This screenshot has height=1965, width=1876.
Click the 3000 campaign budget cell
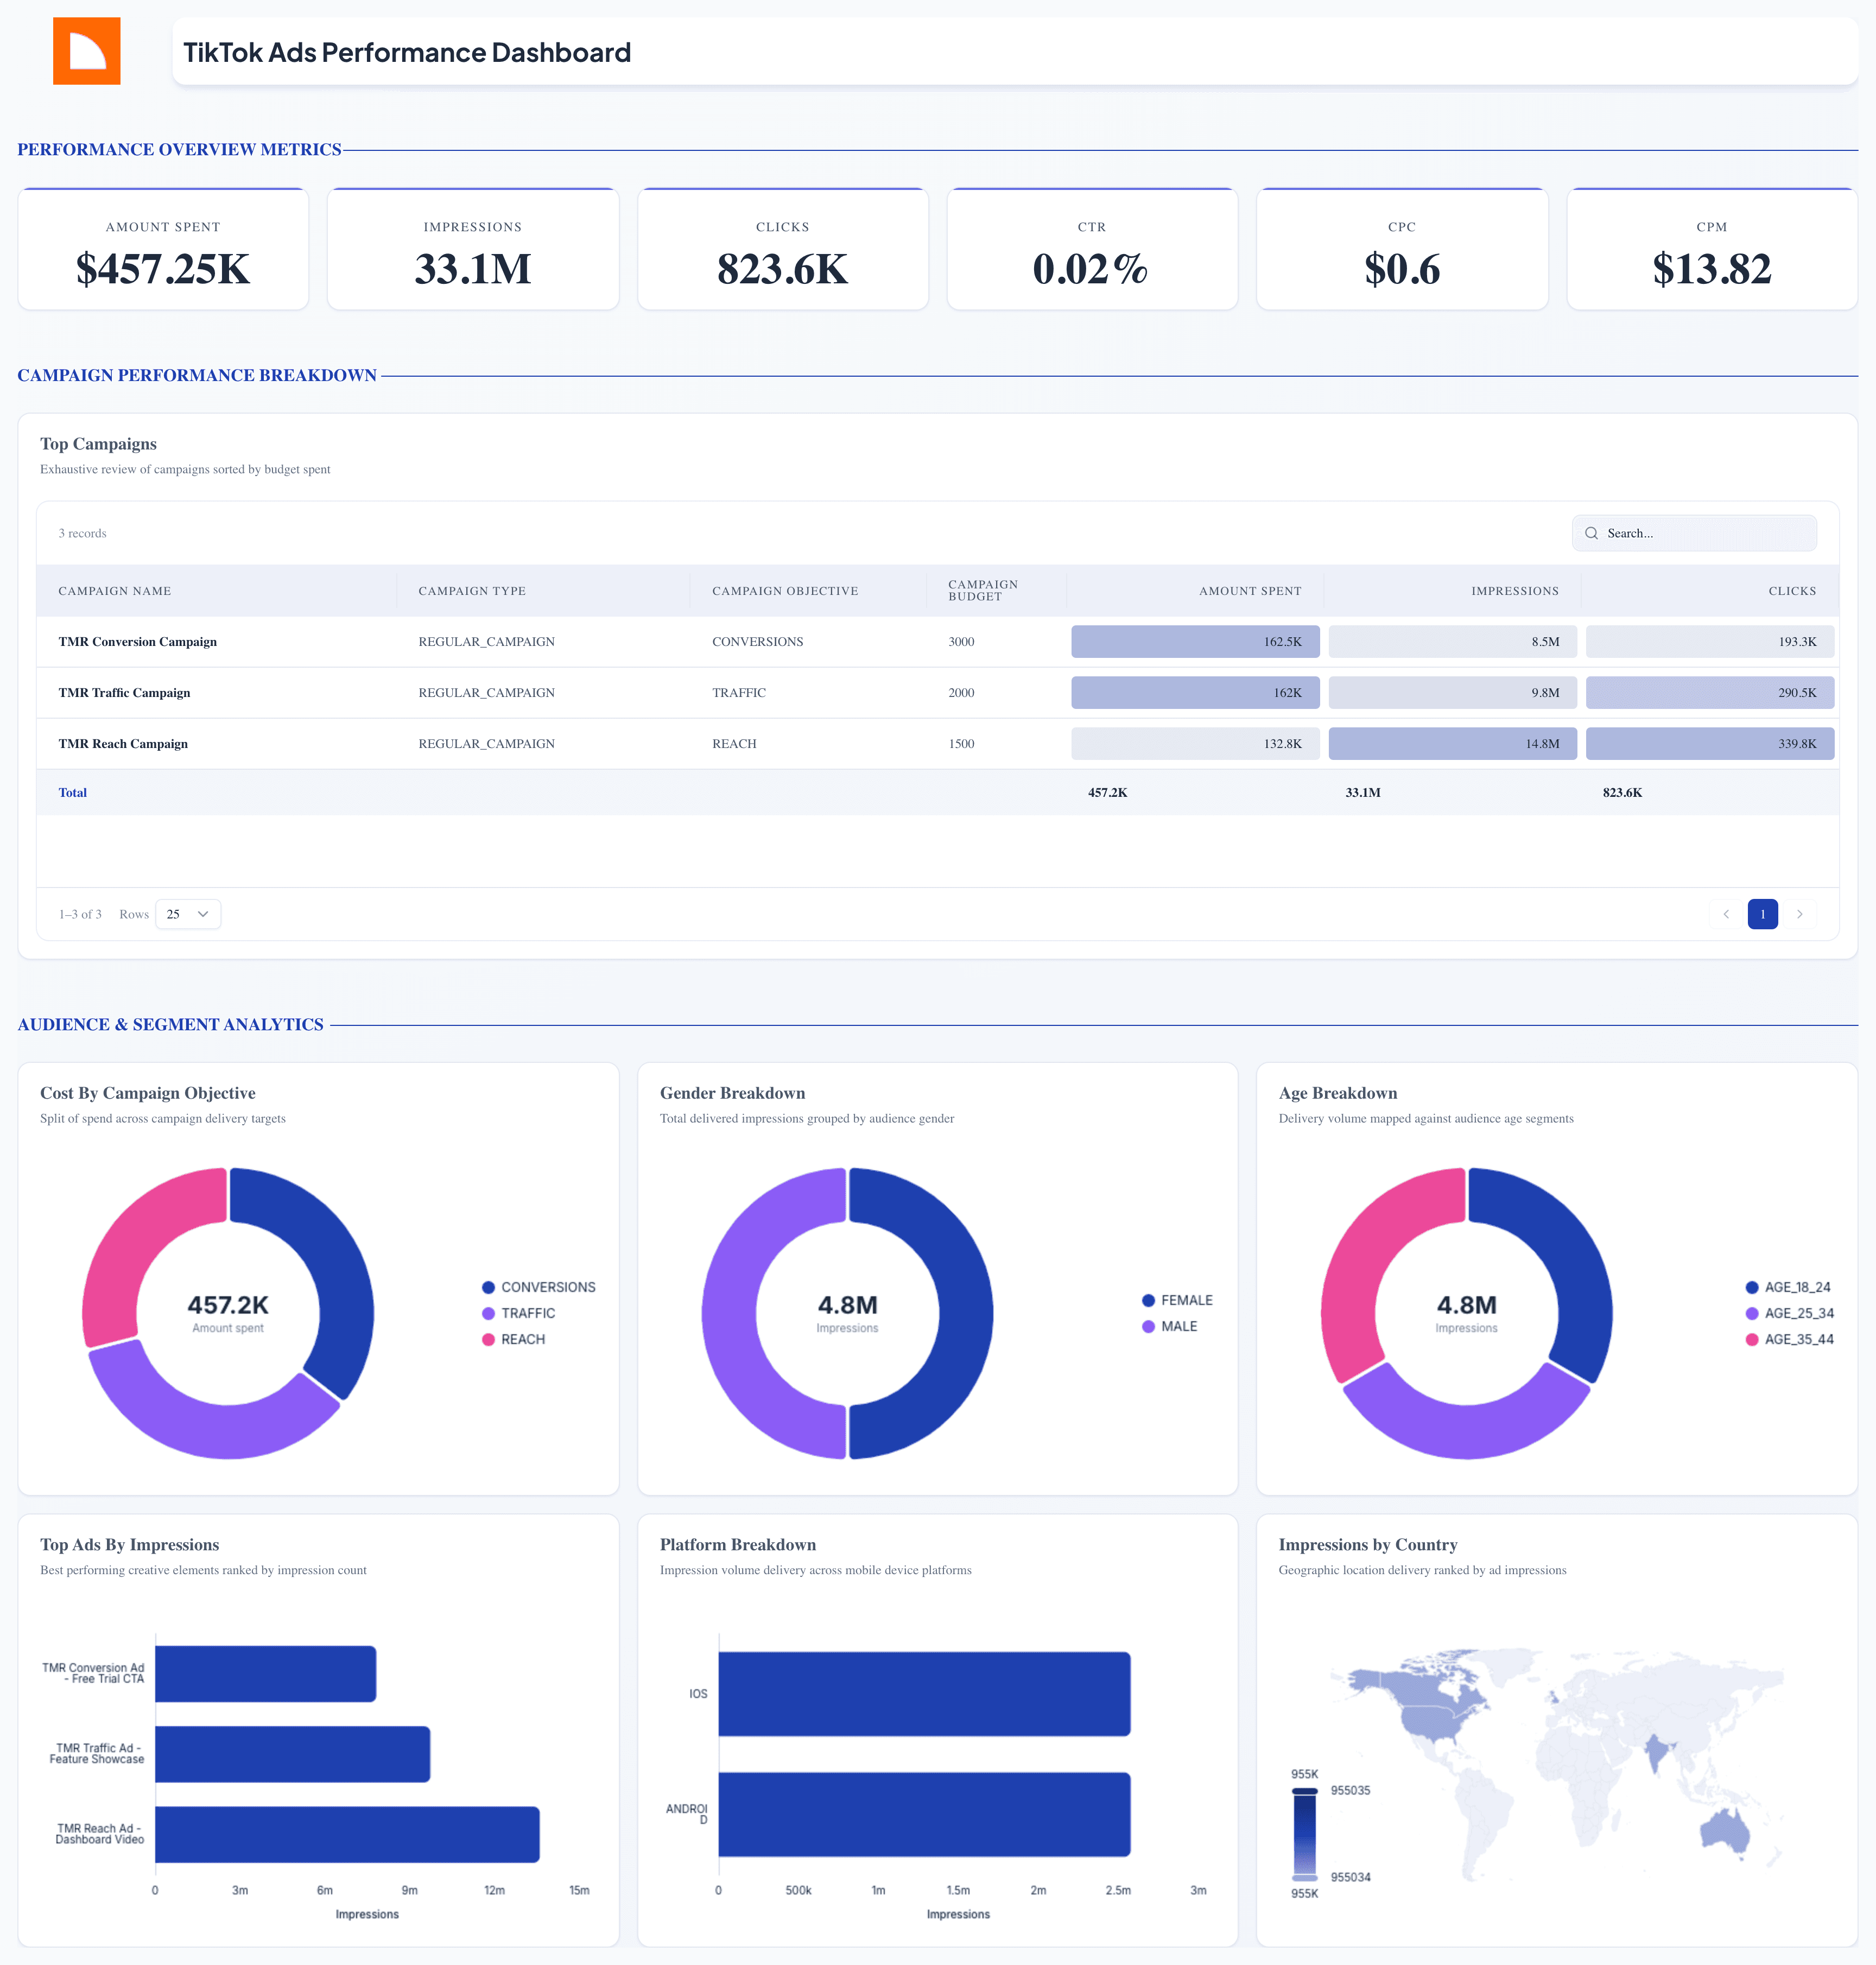[961, 642]
